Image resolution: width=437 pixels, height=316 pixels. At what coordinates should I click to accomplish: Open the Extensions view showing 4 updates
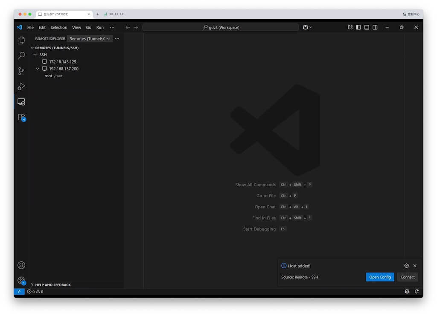(x=21, y=117)
